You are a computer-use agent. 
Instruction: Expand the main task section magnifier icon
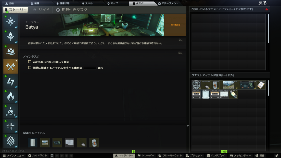[x=180, y=53]
